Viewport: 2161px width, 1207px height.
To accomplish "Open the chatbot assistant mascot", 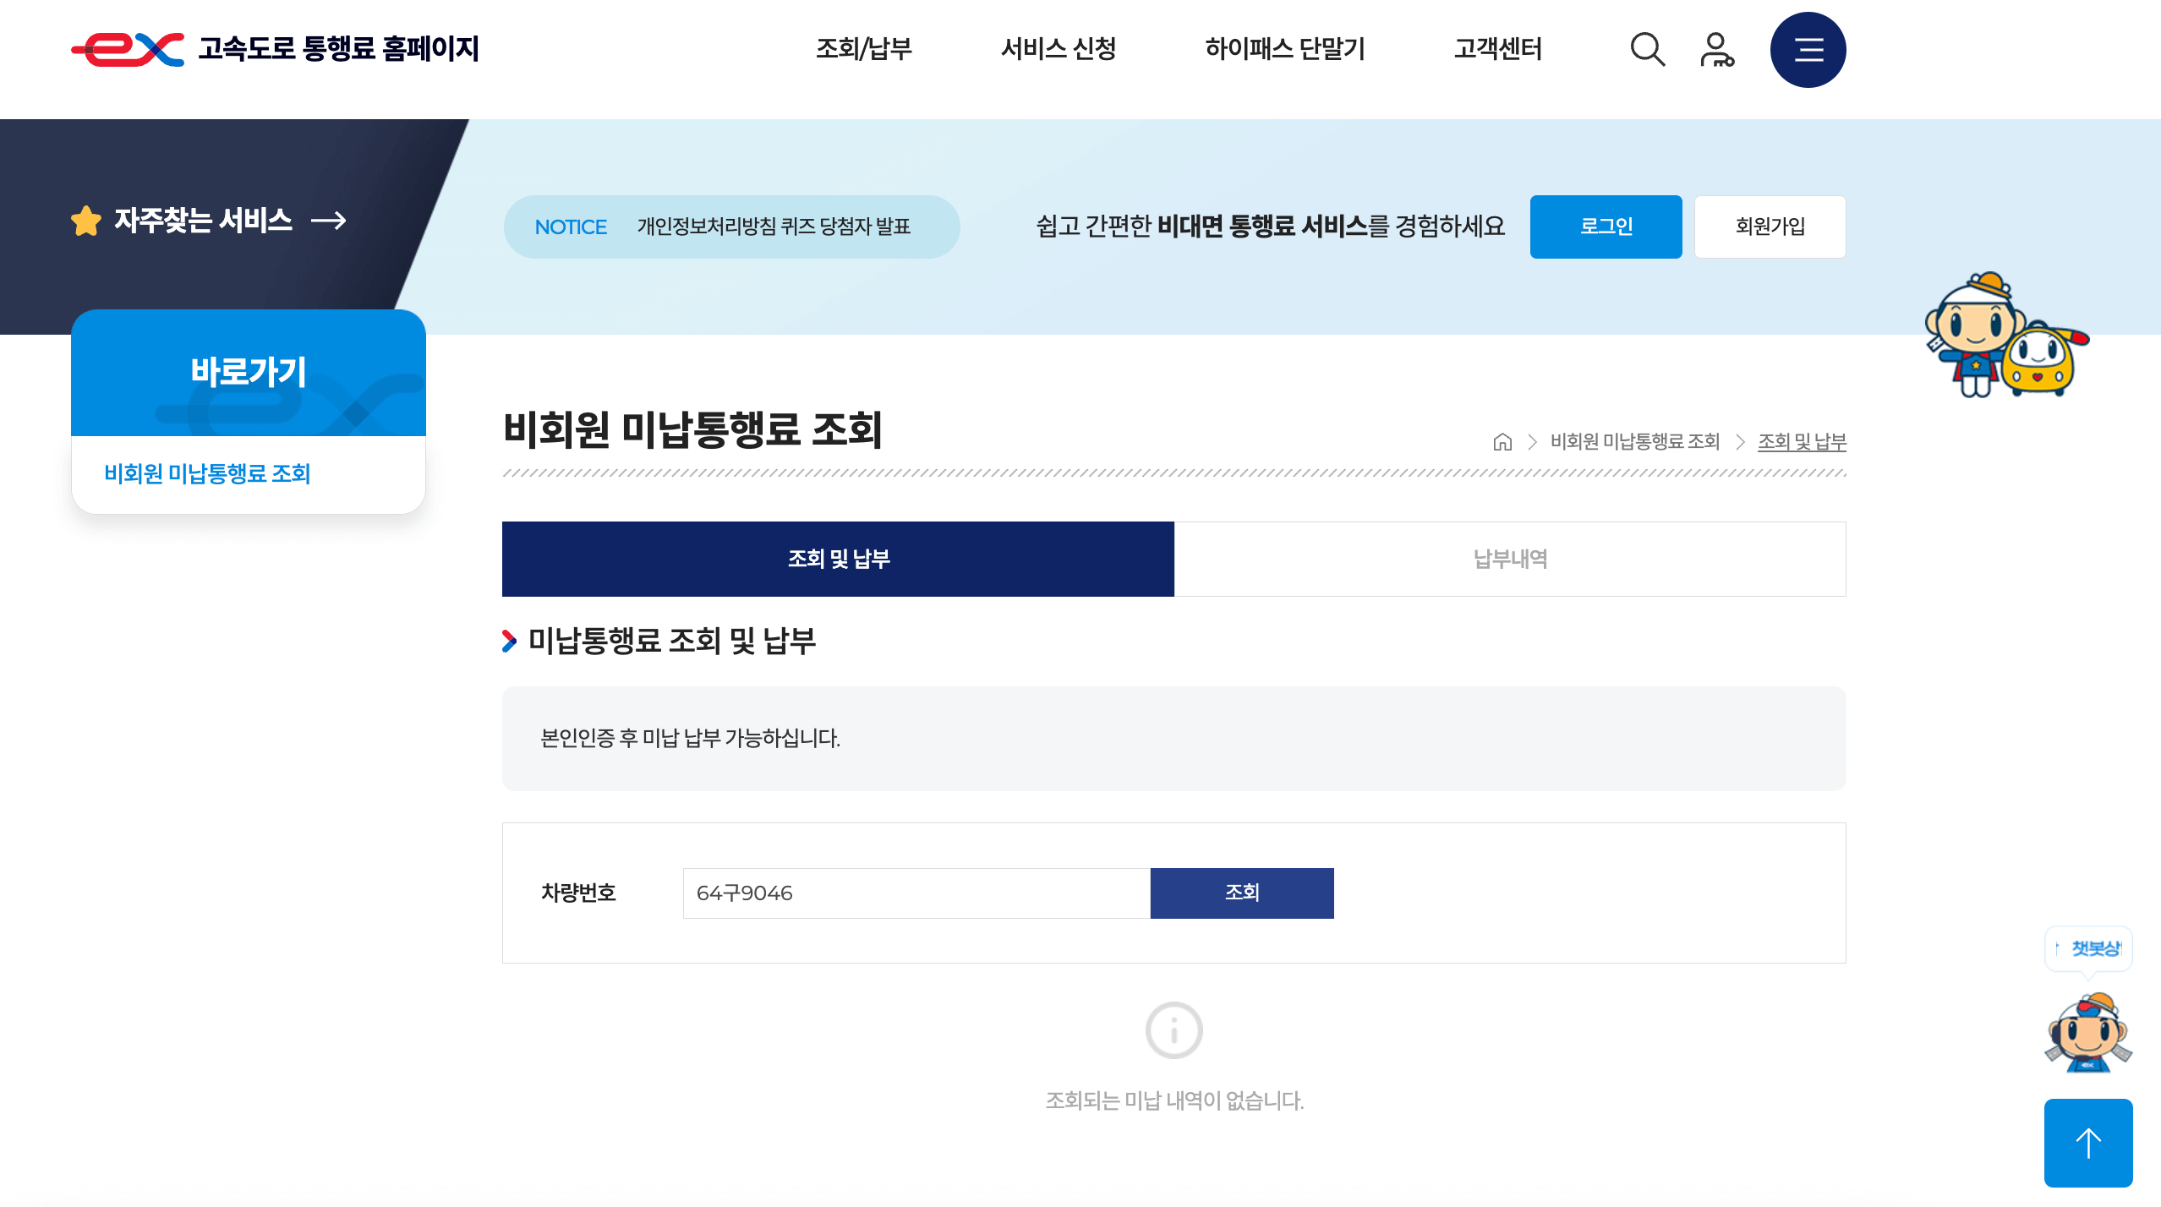I will click(x=2090, y=1033).
